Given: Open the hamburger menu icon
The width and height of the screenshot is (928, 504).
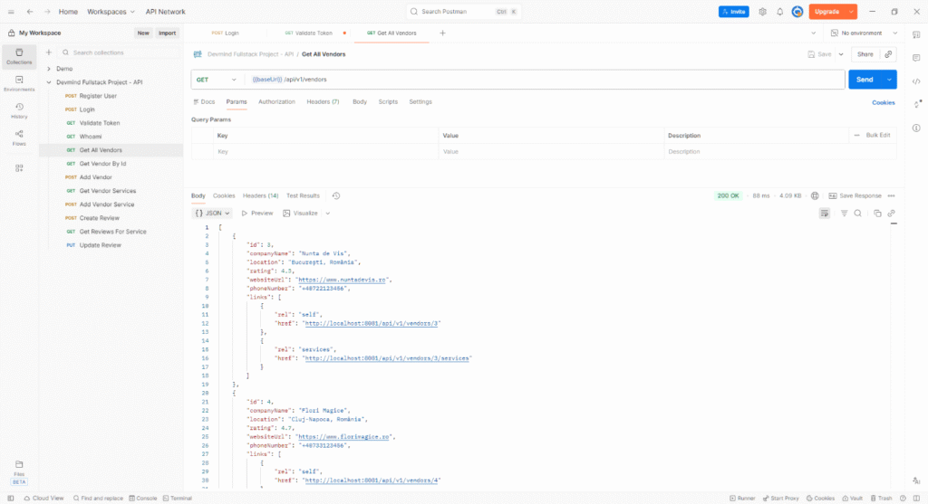Looking at the screenshot, I should tap(11, 12).
